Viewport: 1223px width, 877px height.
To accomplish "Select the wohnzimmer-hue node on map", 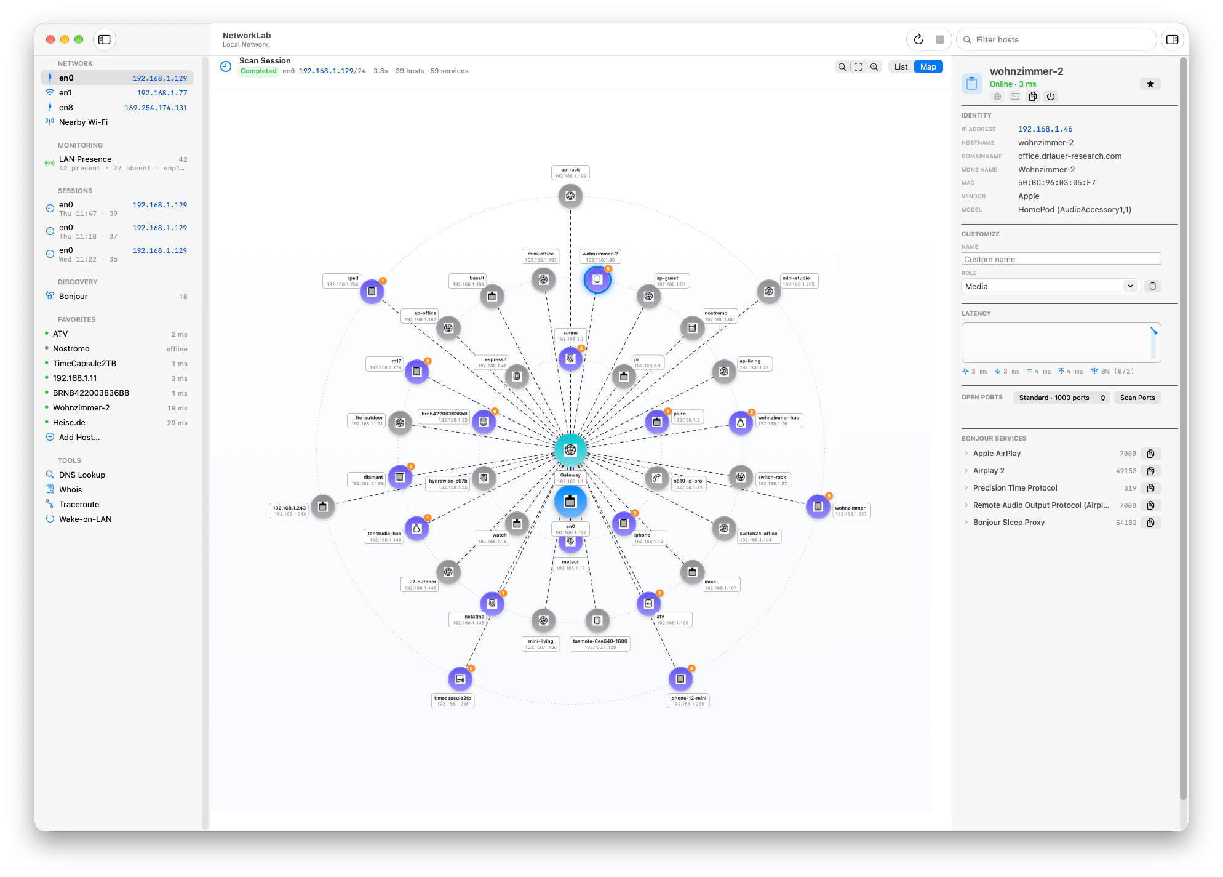I will point(741,423).
